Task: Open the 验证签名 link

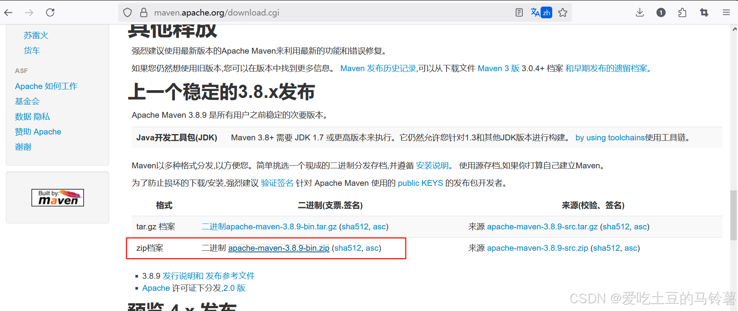Action: pyautogui.click(x=277, y=183)
